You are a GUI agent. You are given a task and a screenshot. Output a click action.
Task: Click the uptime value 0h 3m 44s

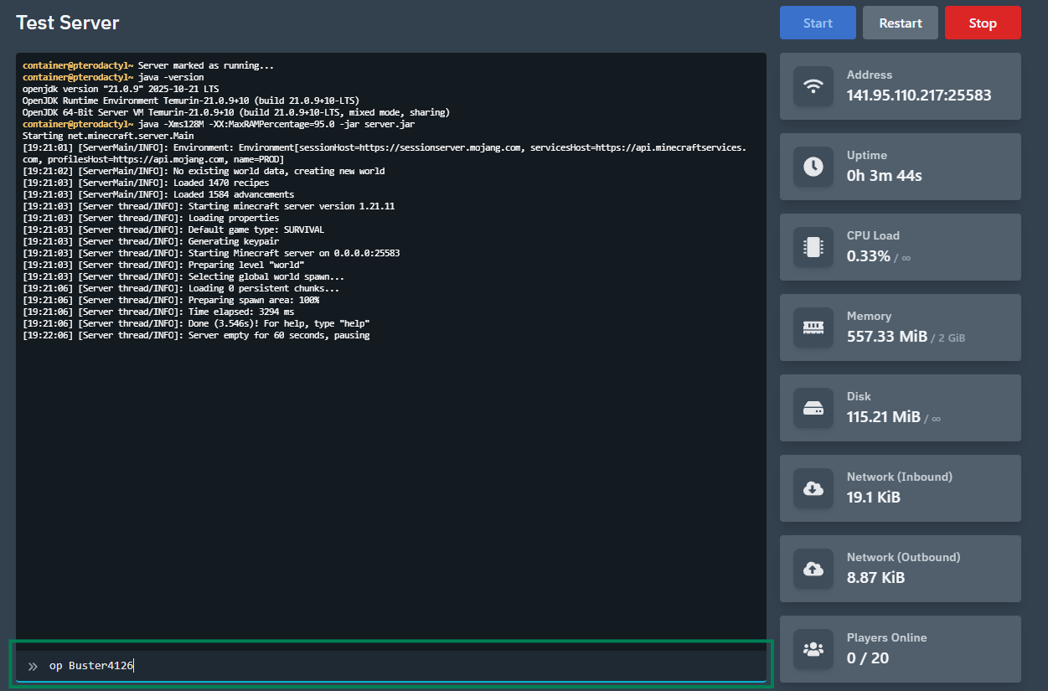tap(884, 176)
